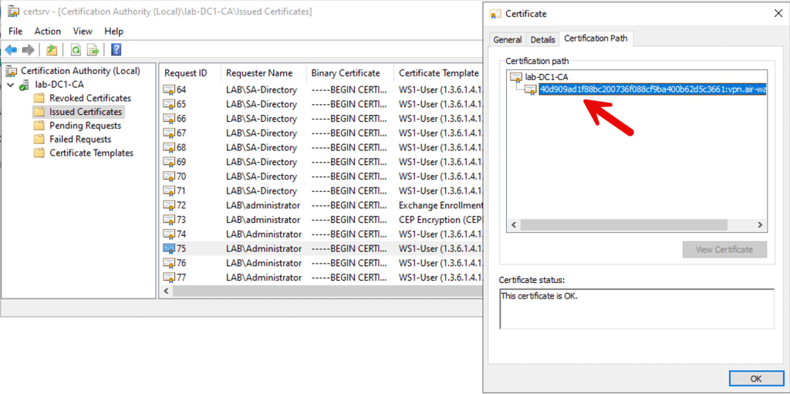The image size is (790, 394).
Task: Sort by the Requester Name column header
Action: tap(259, 73)
